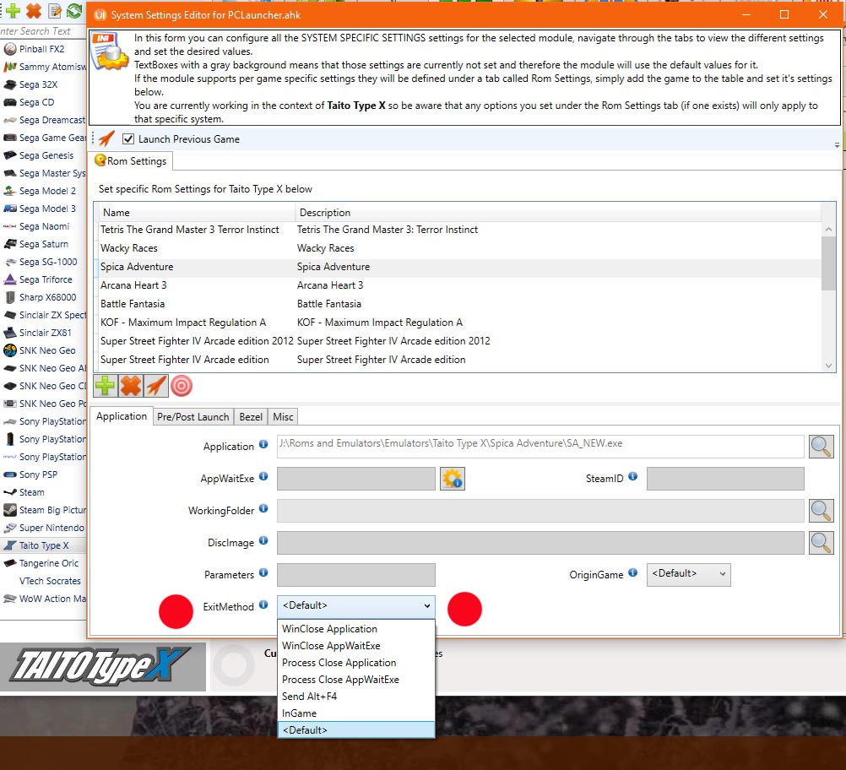This screenshot has height=770, width=846.
Task: Open the Bezel tab
Action: pyautogui.click(x=251, y=416)
